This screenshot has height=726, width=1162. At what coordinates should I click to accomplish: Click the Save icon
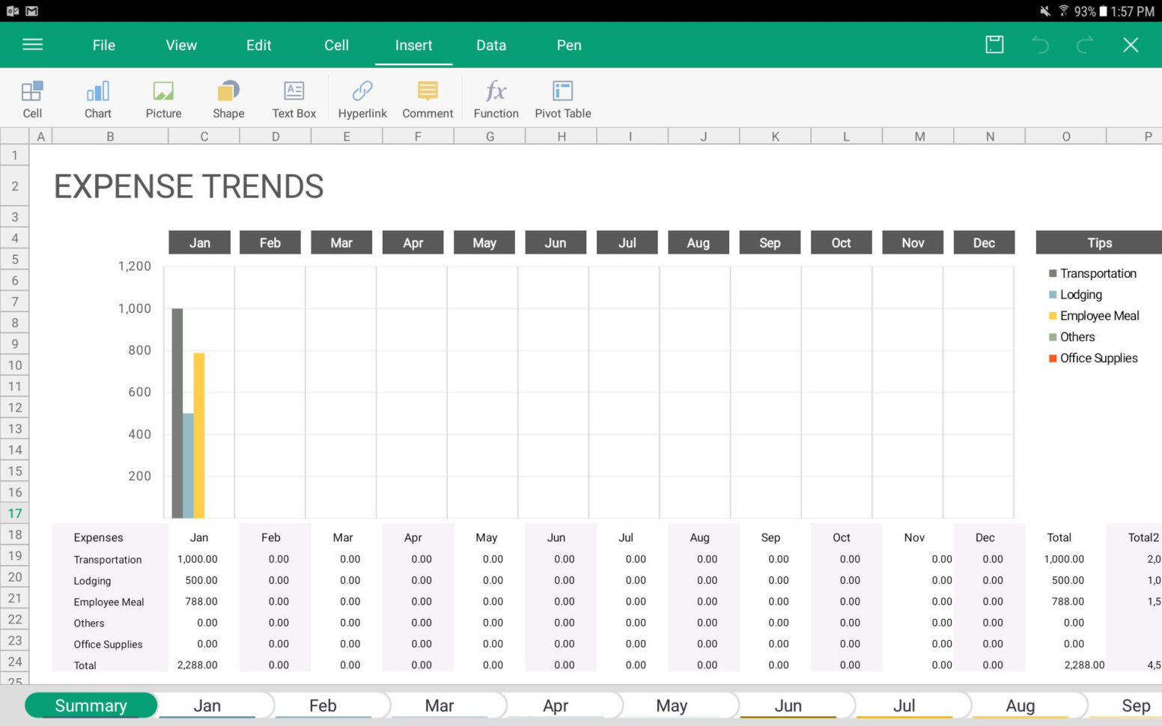tap(994, 45)
